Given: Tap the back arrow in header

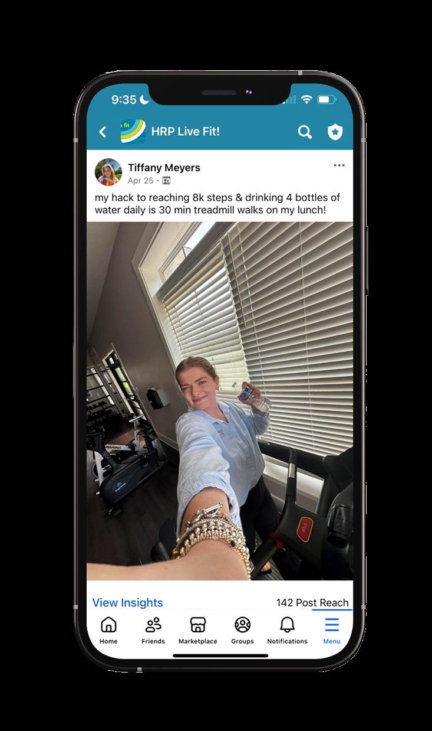Looking at the screenshot, I should 103,132.
